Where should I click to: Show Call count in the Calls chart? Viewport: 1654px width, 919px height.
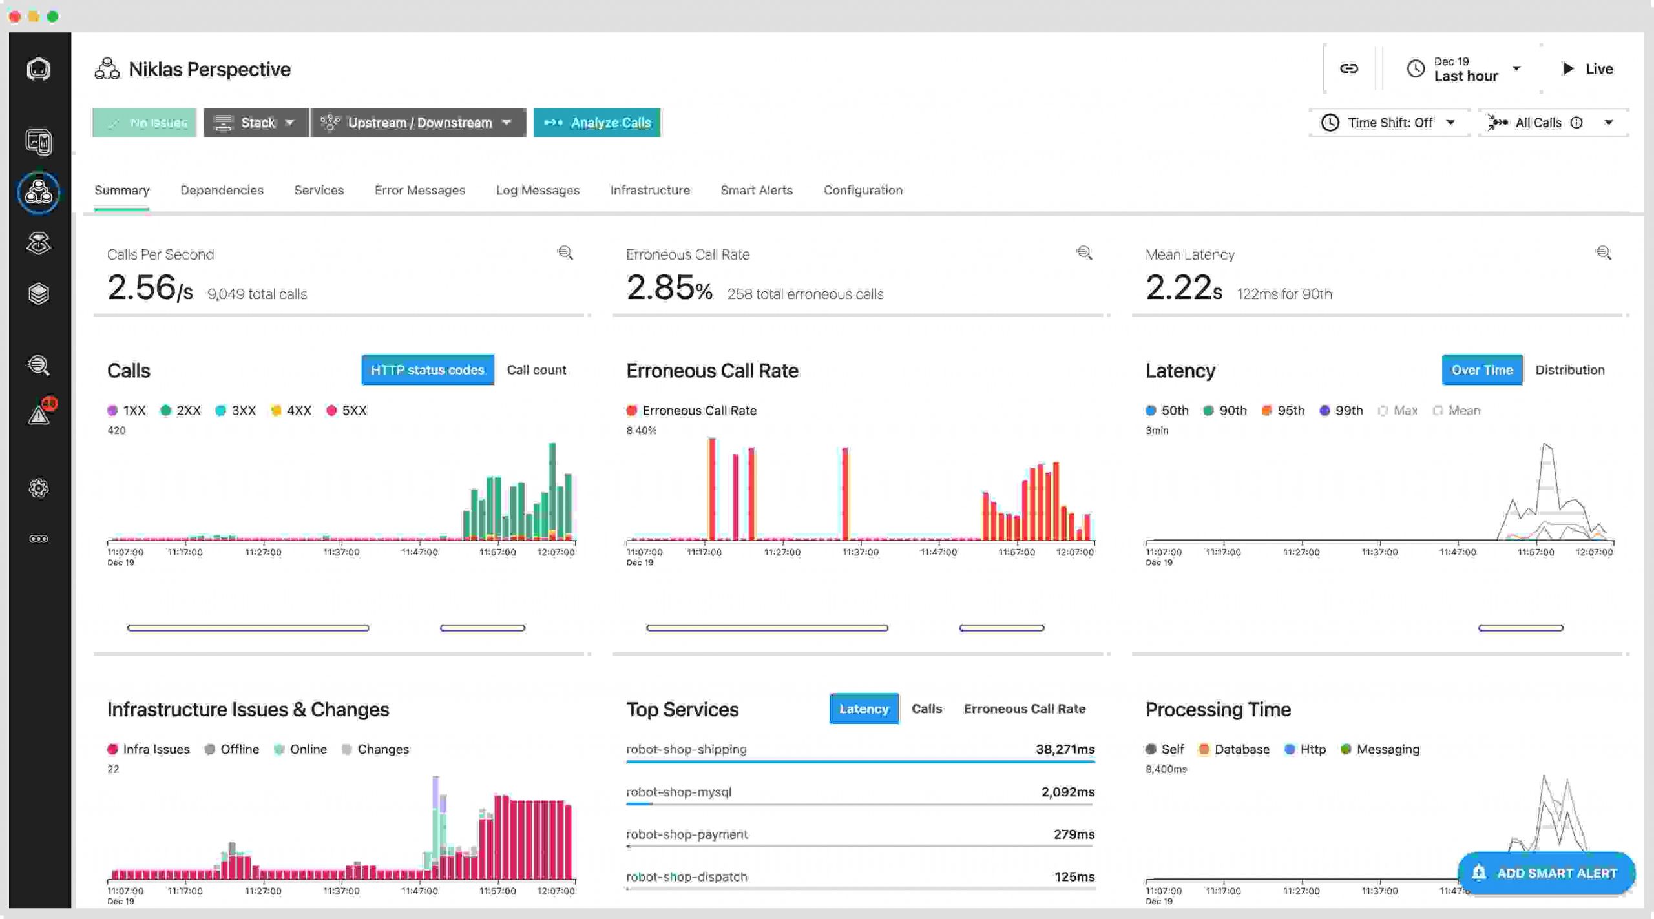point(536,369)
